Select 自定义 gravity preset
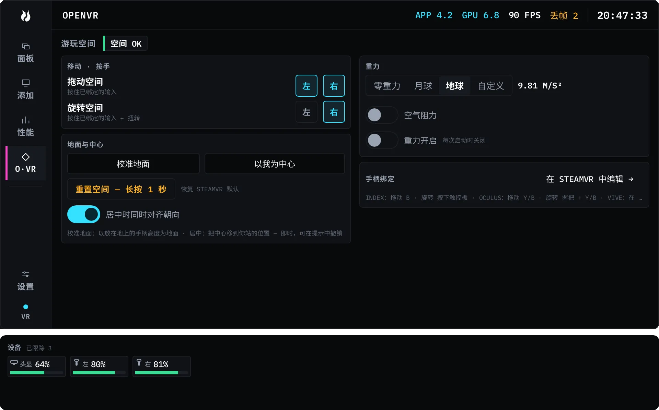The width and height of the screenshot is (659, 410). pos(491,86)
